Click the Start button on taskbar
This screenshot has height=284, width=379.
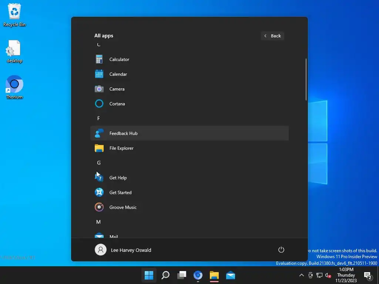point(149,275)
